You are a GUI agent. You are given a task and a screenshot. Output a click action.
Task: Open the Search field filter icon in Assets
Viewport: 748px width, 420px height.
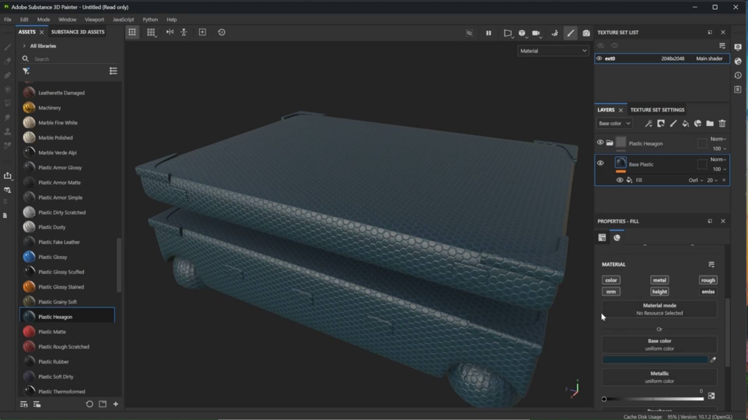tap(26, 71)
